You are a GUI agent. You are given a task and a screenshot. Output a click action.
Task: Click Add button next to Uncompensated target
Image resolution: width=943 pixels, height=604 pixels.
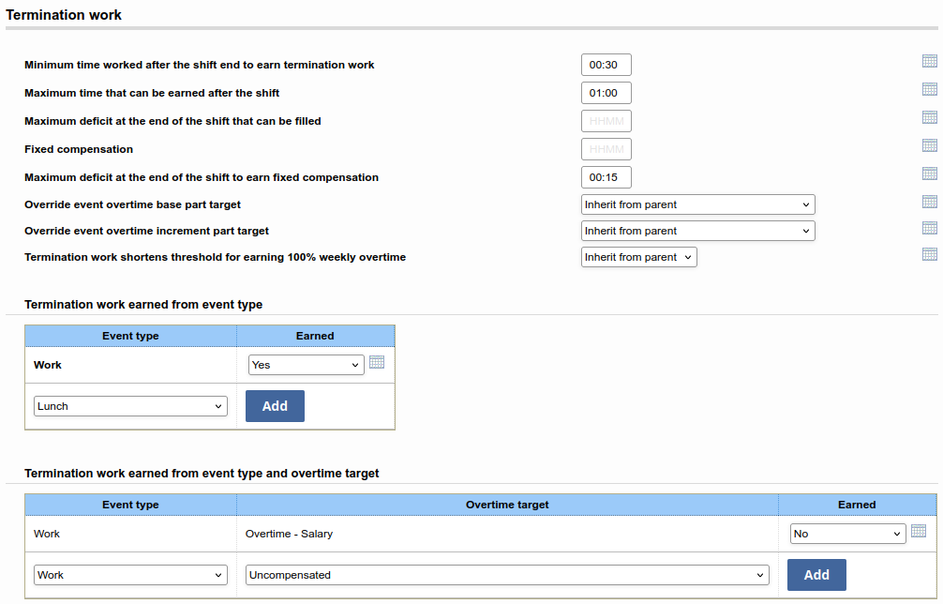[816, 575]
